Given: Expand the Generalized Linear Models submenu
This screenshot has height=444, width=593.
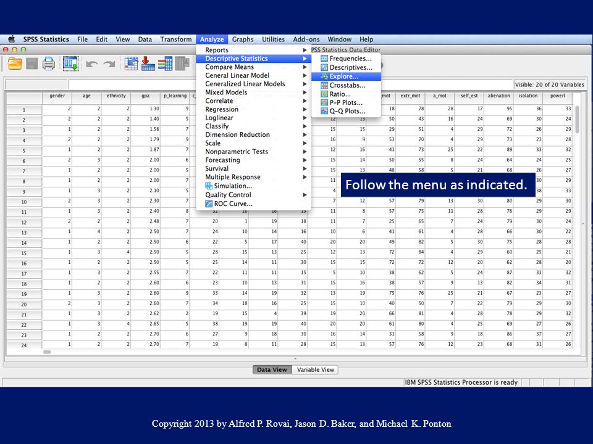Looking at the screenshot, I should click(x=253, y=84).
